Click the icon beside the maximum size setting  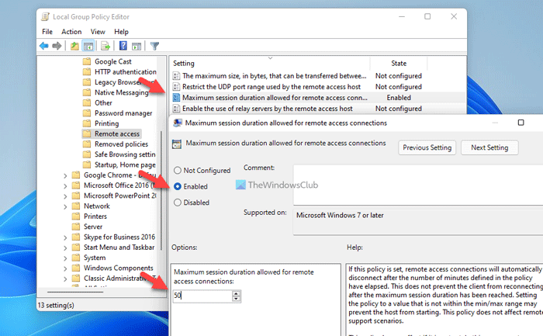pyautogui.click(x=177, y=76)
